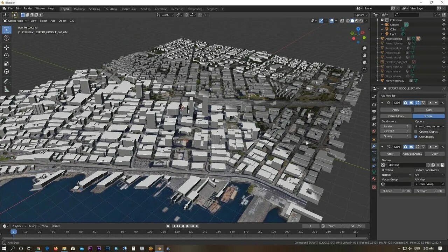Open the Modifiers wrench properties tab
Image resolution: width=448 pixels, height=252 pixels.
374,146
